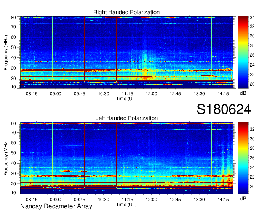Click the lower plot's Frequency (MHz) axis label
The width and height of the screenshot is (259, 211).
6,158
